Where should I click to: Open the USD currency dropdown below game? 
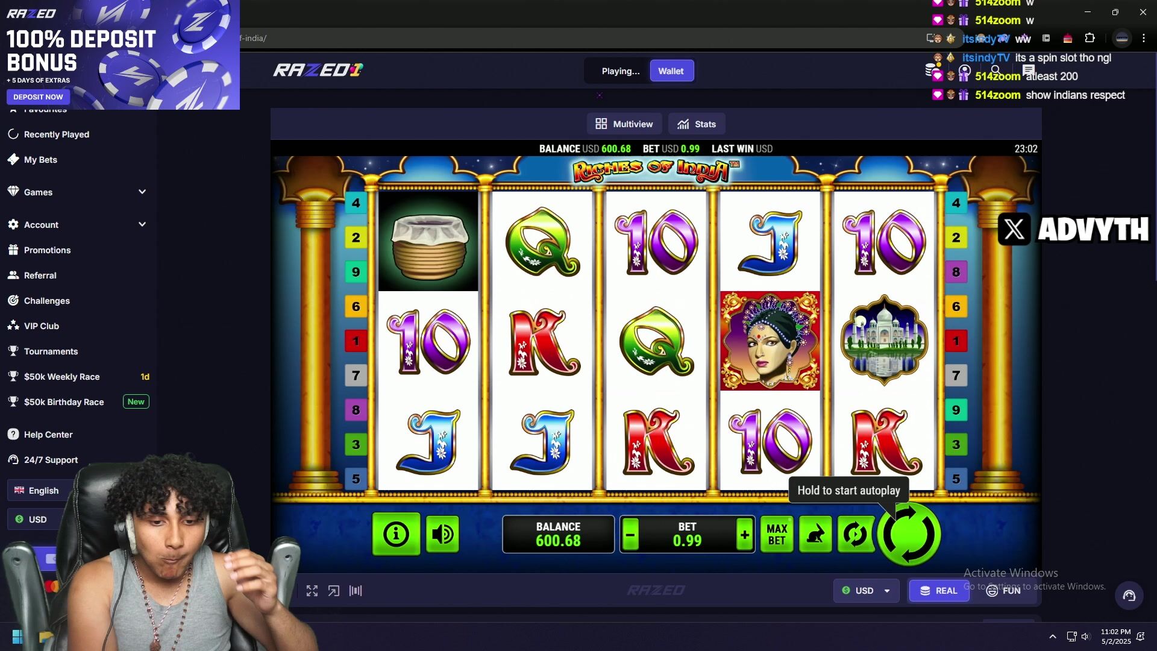(x=866, y=591)
